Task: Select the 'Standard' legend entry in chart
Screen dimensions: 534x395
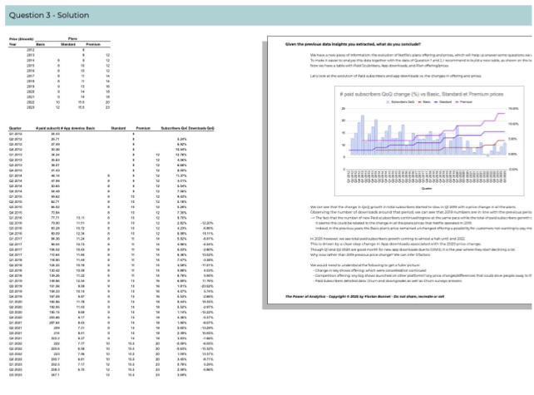Action: pos(443,102)
